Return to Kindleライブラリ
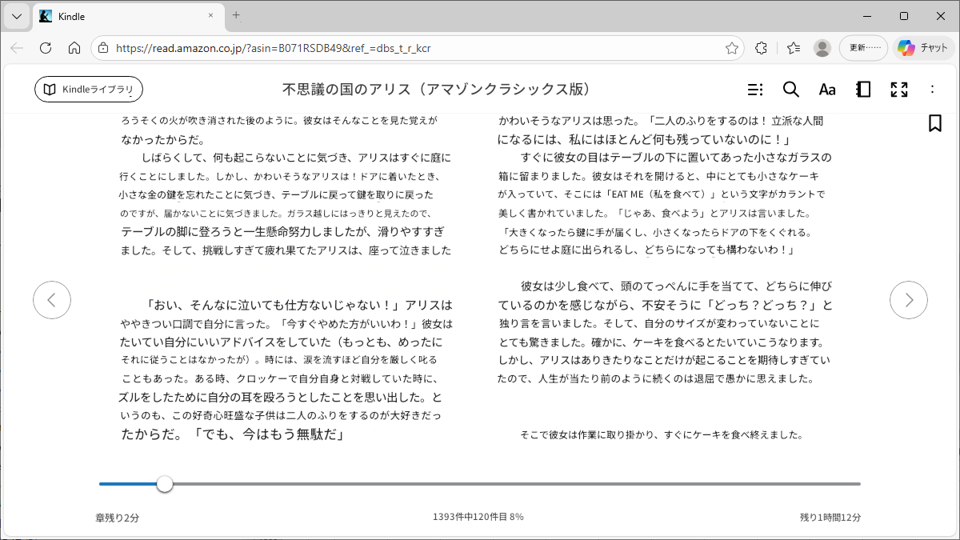The width and height of the screenshot is (960, 540). (89, 90)
